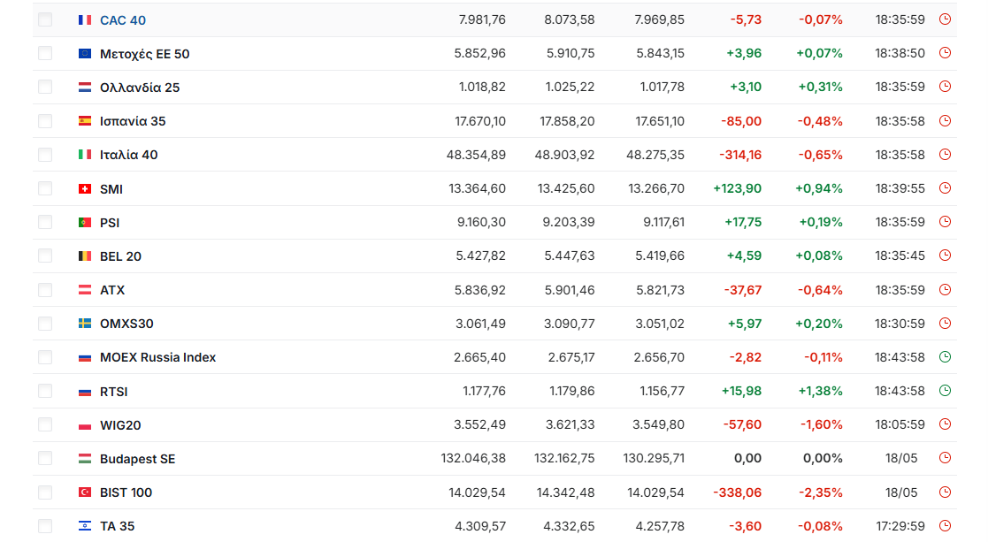988x542 pixels.
Task: Open the CAC 40 index link
Action: [x=123, y=20]
